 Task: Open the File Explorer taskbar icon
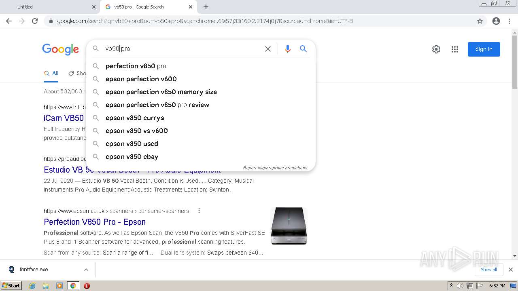point(46,286)
